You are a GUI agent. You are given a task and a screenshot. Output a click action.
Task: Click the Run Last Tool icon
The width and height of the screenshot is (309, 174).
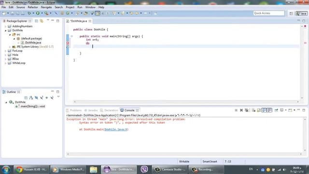[x=46, y=13]
